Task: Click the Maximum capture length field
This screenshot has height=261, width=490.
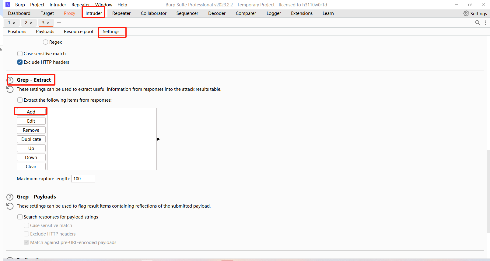Action: (83, 179)
